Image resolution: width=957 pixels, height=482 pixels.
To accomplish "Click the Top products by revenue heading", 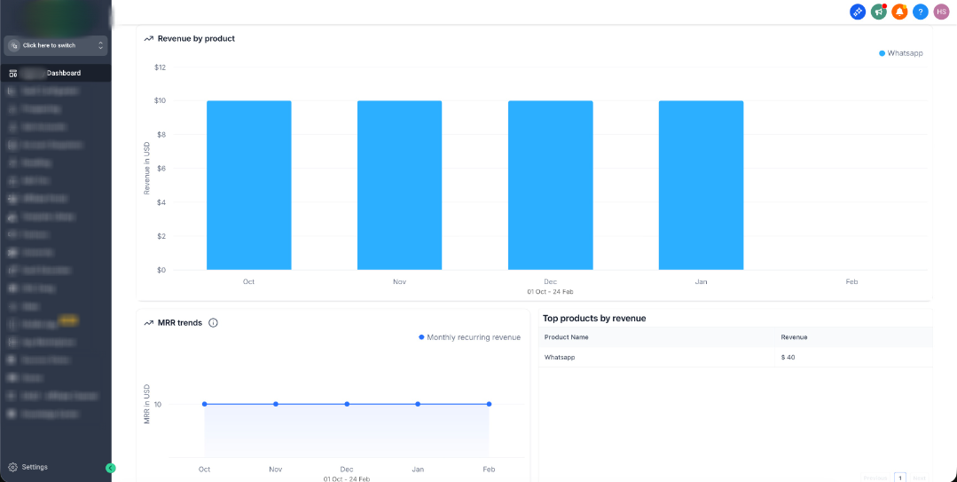I will 594,319.
